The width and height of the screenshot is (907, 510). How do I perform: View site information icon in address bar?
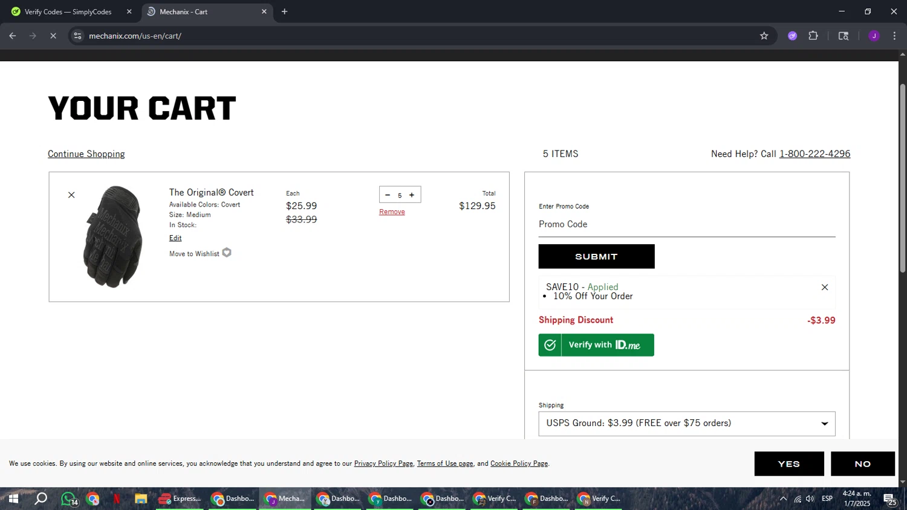tap(77, 36)
